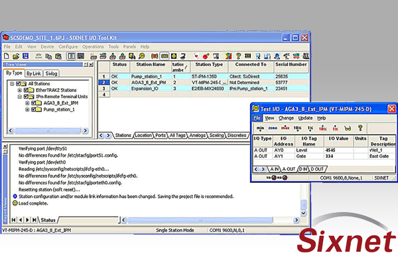
Task: Click the question mark icon in Test I/O
Action: click(360, 128)
